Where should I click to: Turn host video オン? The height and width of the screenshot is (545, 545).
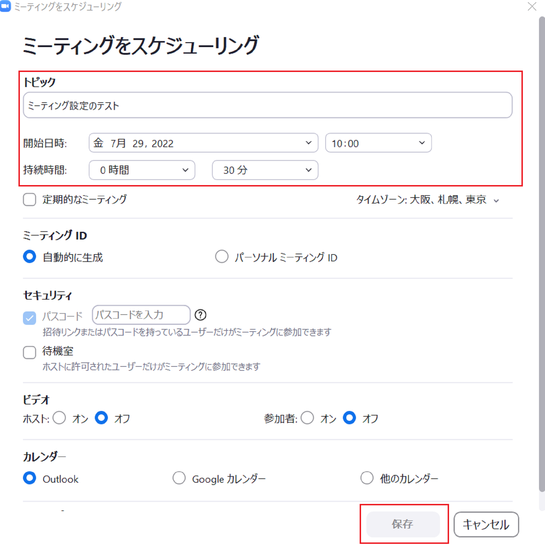click(x=59, y=418)
